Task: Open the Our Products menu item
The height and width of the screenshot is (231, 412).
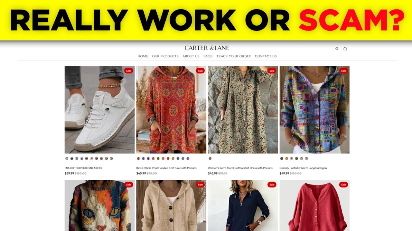Action: coord(165,56)
